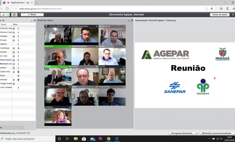Close Hernani video tile

[124, 46]
